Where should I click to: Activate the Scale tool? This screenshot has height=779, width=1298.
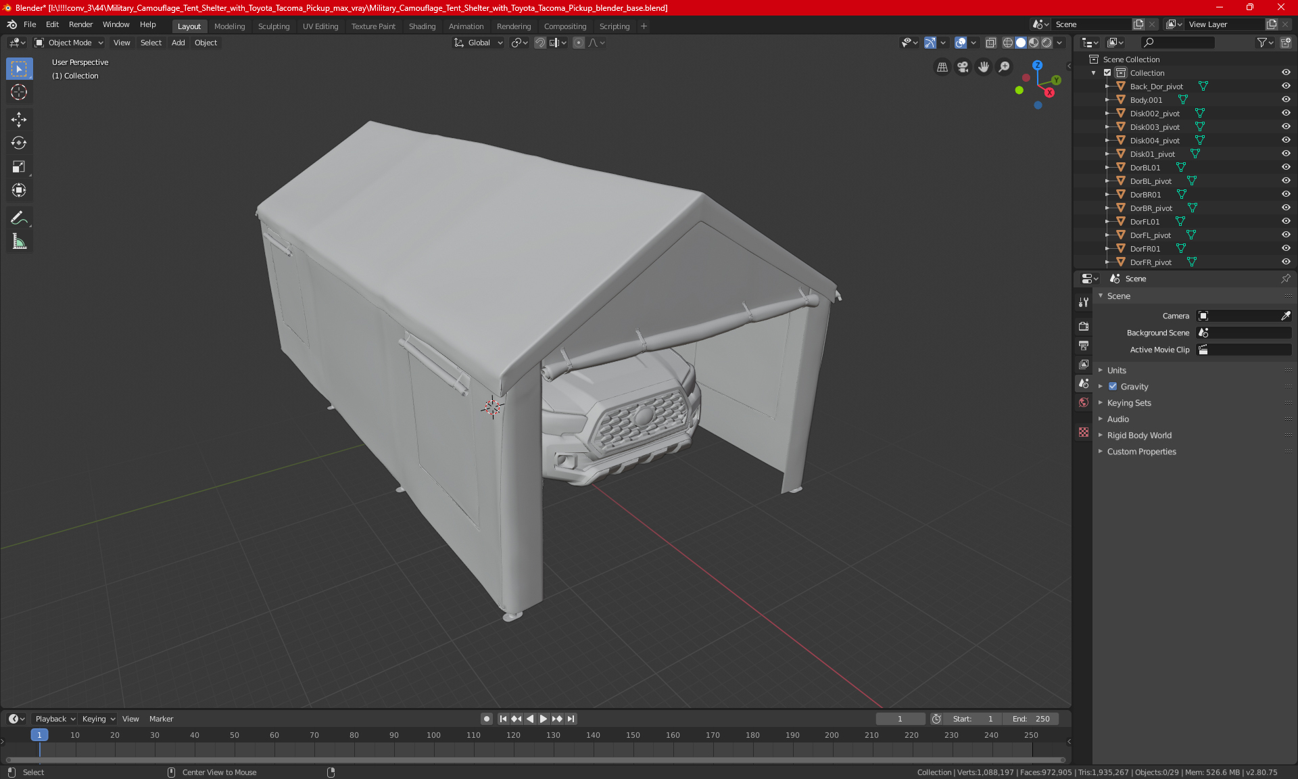pos(19,166)
